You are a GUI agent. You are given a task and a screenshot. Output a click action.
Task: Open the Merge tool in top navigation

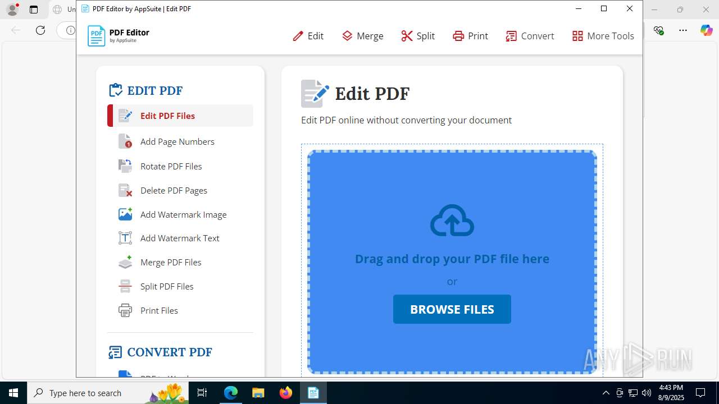(x=362, y=36)
